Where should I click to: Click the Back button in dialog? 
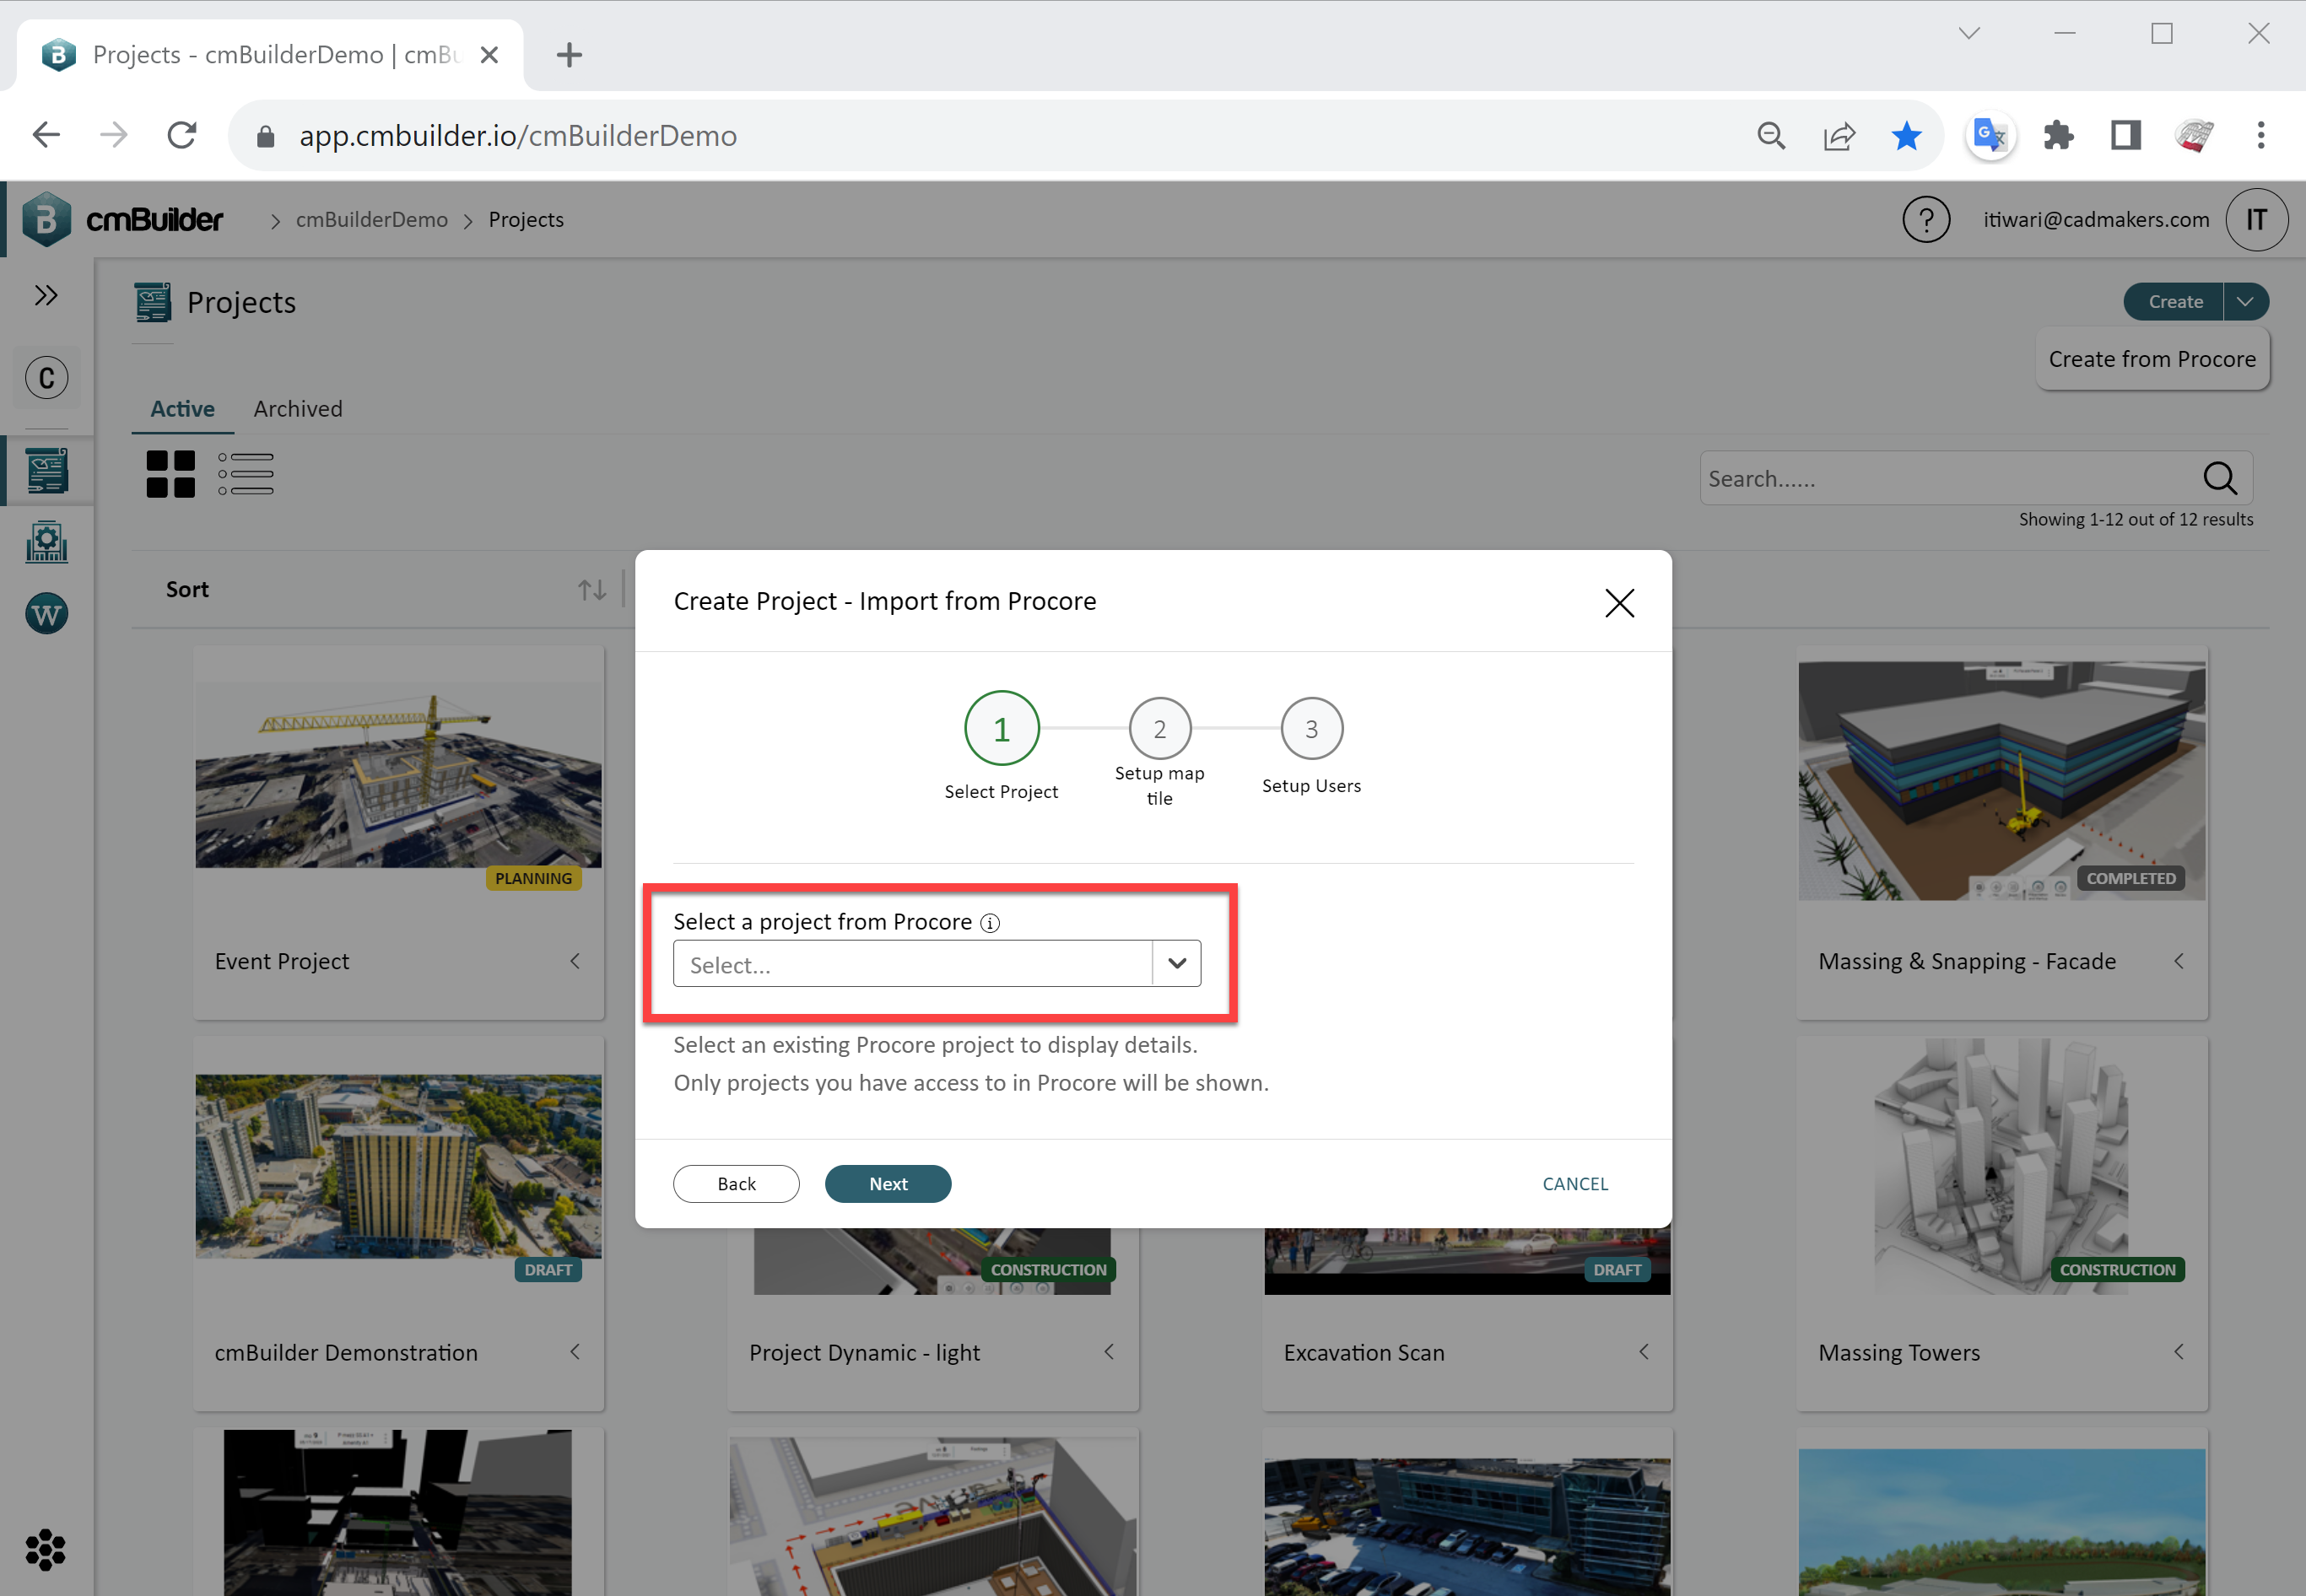pos(736,1183)
